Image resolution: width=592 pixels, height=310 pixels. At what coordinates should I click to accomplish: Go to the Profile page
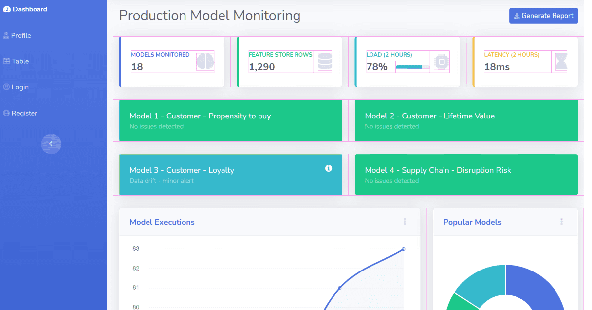pos(17,36)
